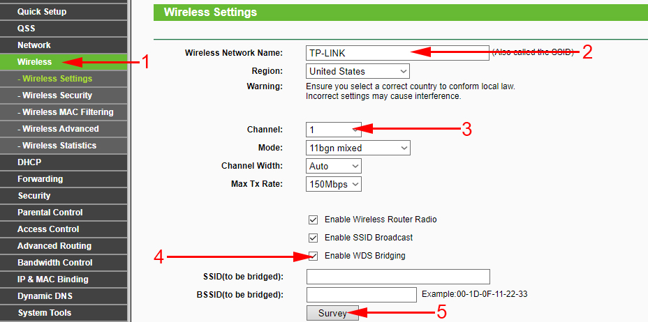
Task: Click the Wireless Network Name field
Action: pos(397,53)
